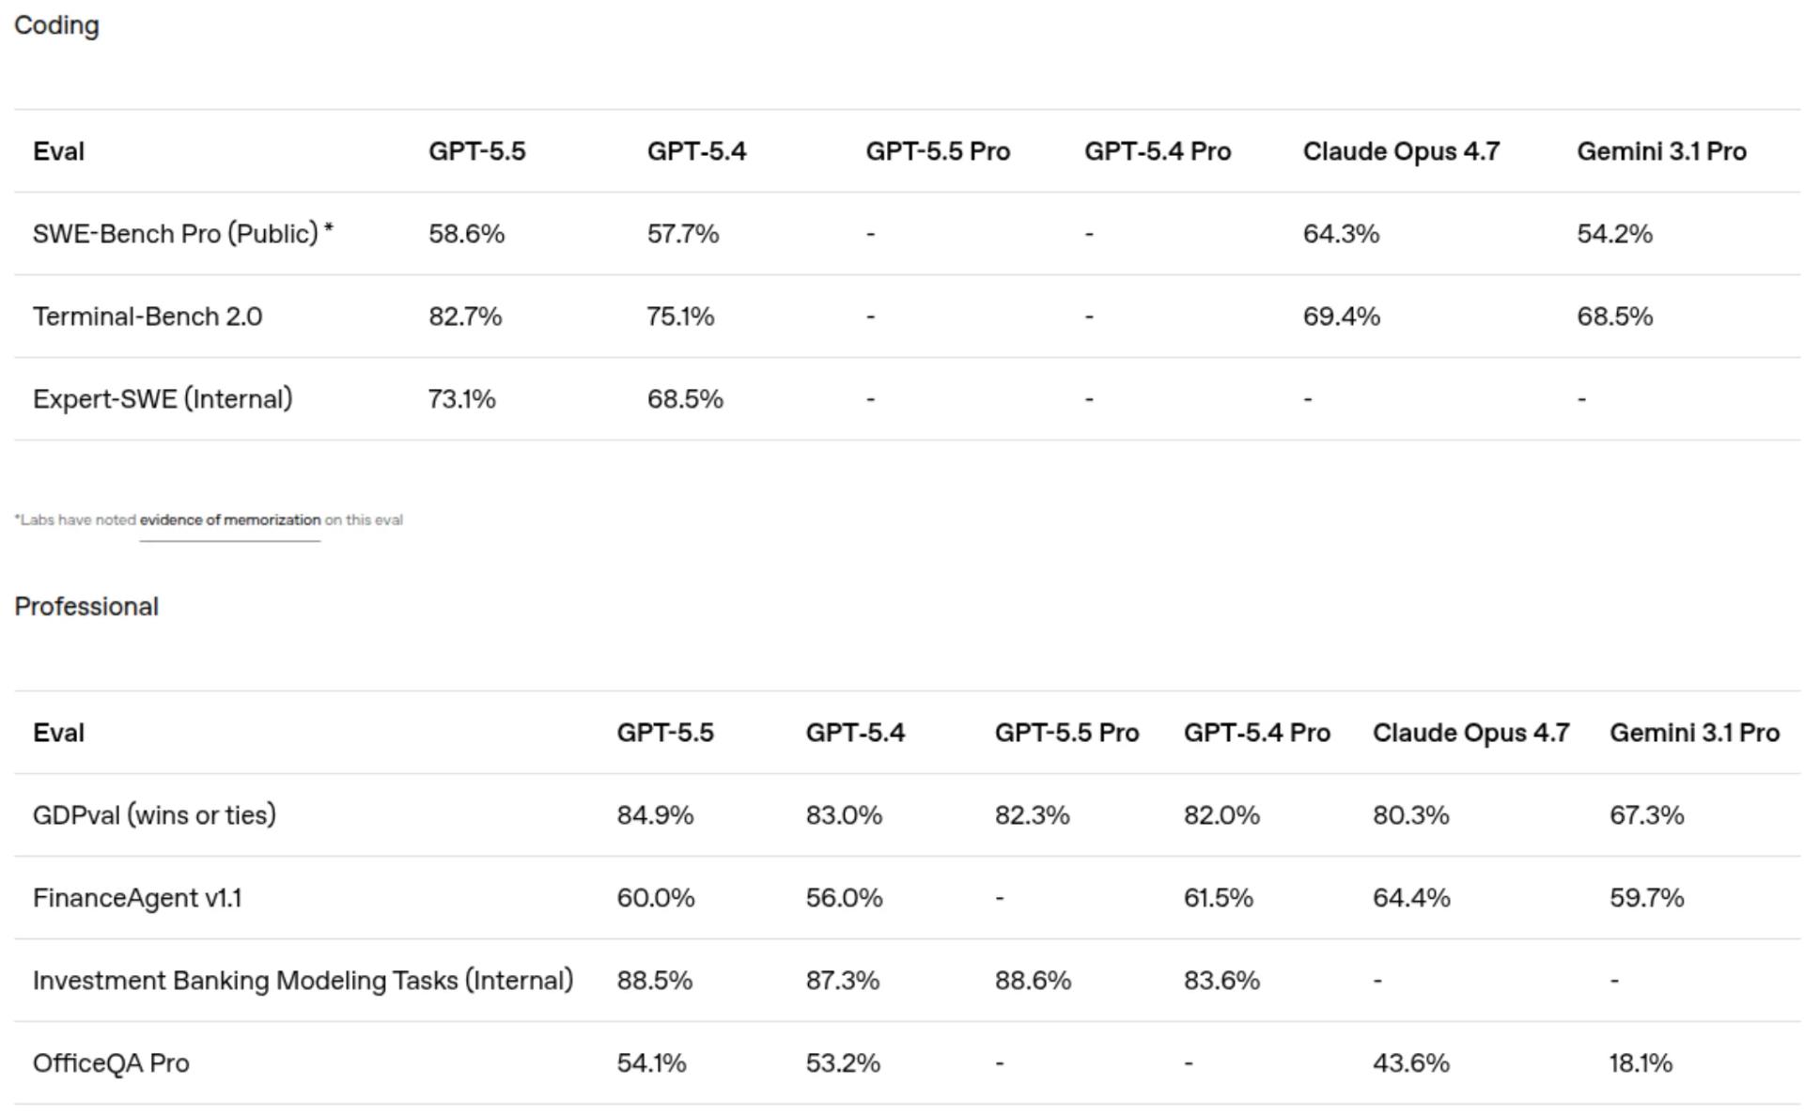Open the "evidence of memorization" link

tap(230, 520)
